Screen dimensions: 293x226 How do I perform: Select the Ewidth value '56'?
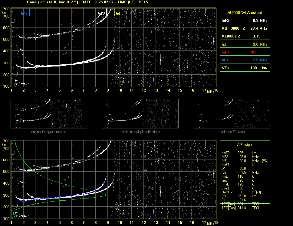pyautogui.click(x=241, y=188)
